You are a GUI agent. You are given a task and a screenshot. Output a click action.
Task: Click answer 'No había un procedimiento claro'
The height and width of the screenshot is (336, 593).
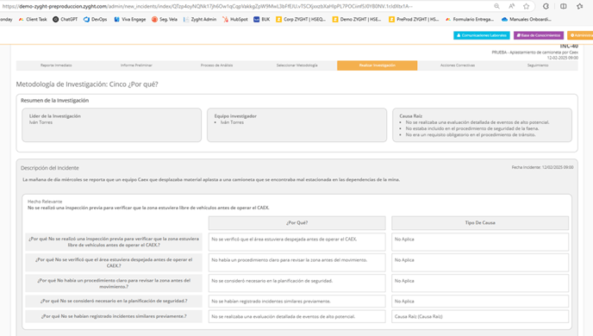tap(296, 263)
